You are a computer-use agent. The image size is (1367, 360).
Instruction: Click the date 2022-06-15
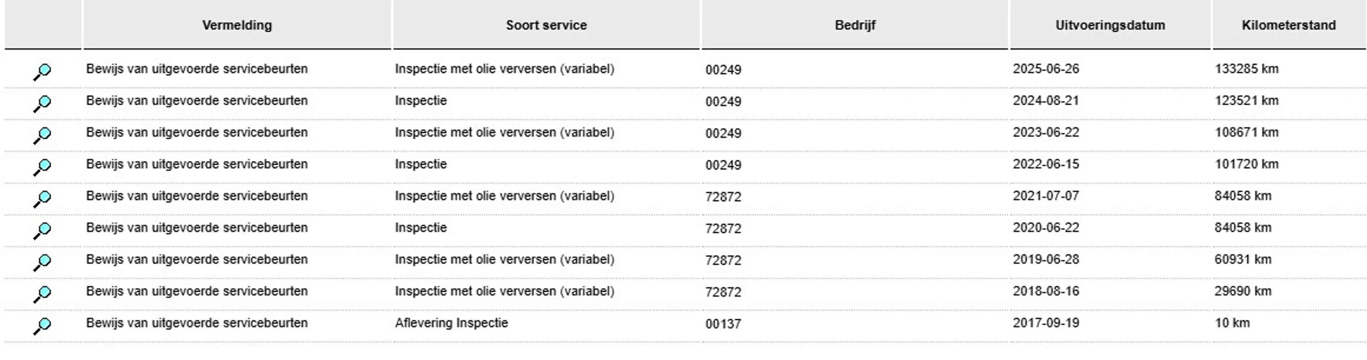[1046, 164]
